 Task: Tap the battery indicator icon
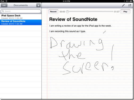pyautogui.click(x=131, y=1)
